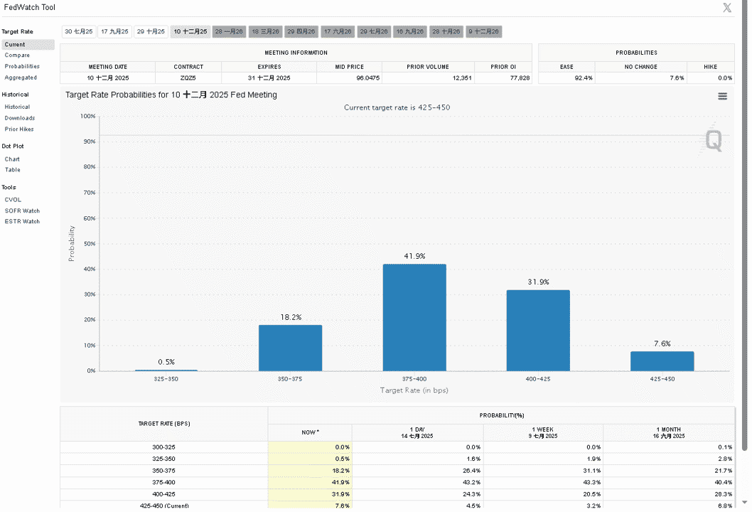Open Downloads in the sidebar

[x=20, y=118]
